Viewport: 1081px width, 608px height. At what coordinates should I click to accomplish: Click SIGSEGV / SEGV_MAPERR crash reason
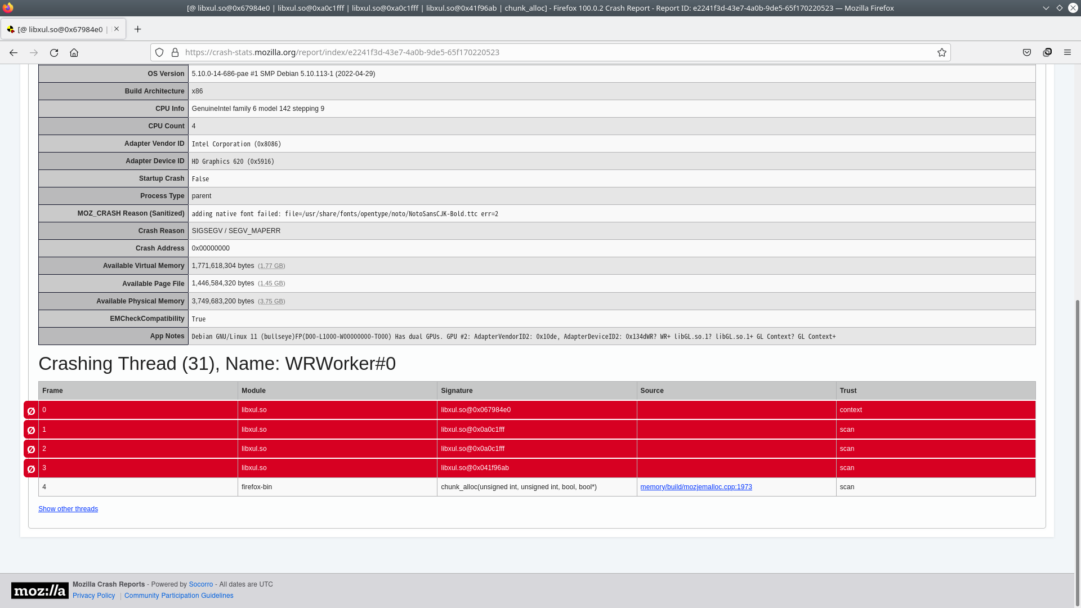pyautogui.click(x=236, y=231)
